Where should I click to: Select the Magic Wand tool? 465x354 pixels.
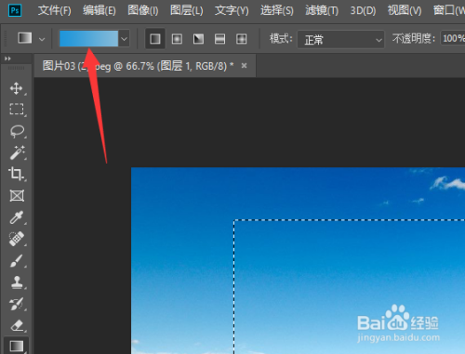[x=17, y=152]
